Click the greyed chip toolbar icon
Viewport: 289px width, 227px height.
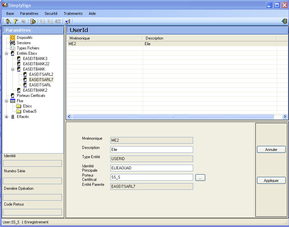pos(23,21)
